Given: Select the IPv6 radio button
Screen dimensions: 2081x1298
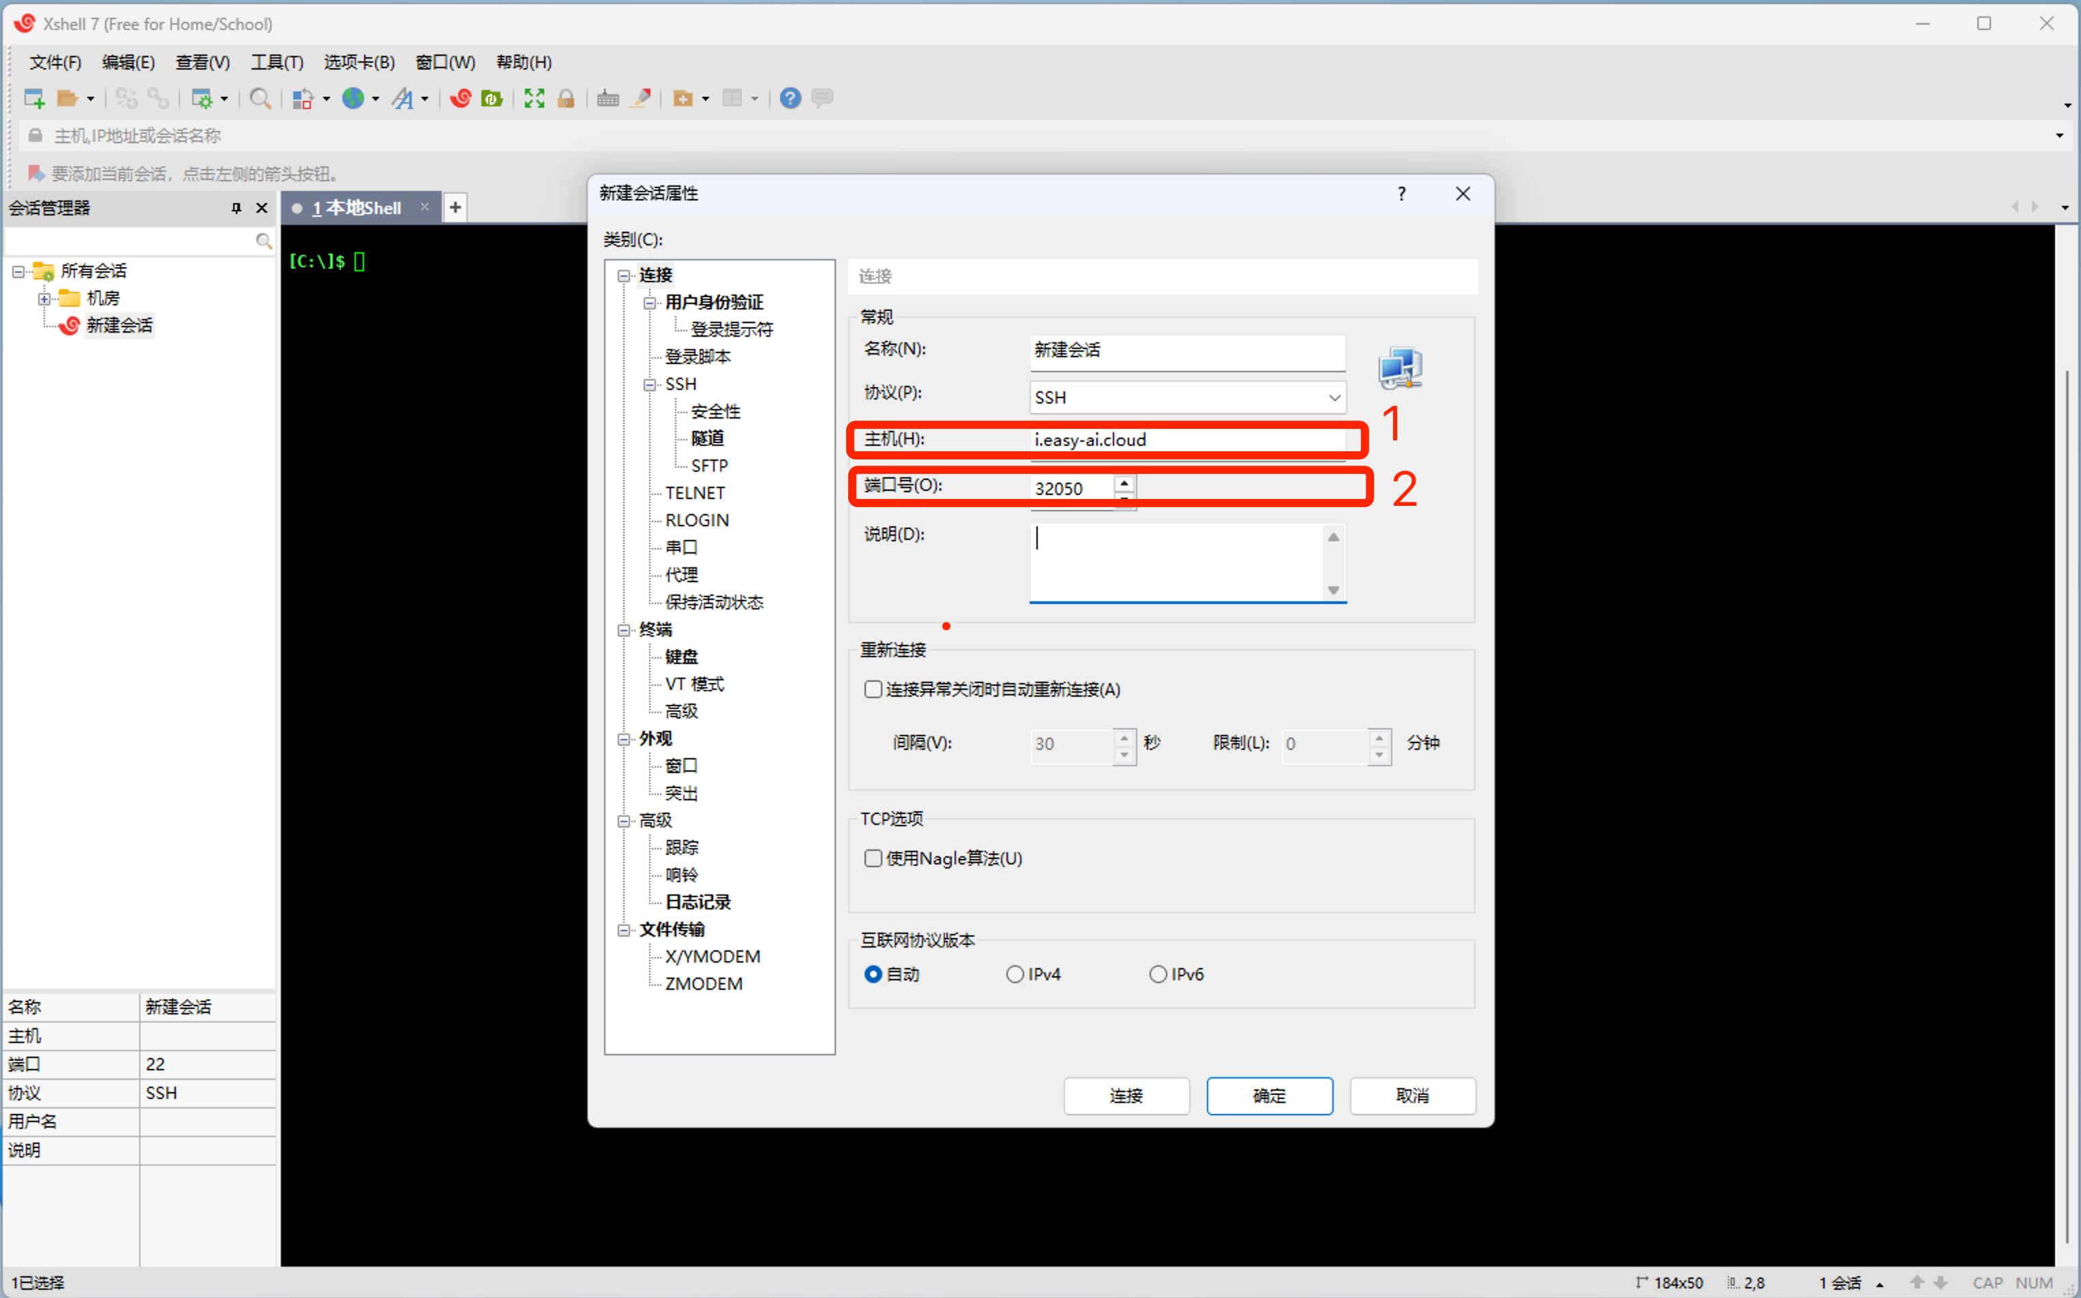Looking at the screenshot, I should (x=1158, y=974).
